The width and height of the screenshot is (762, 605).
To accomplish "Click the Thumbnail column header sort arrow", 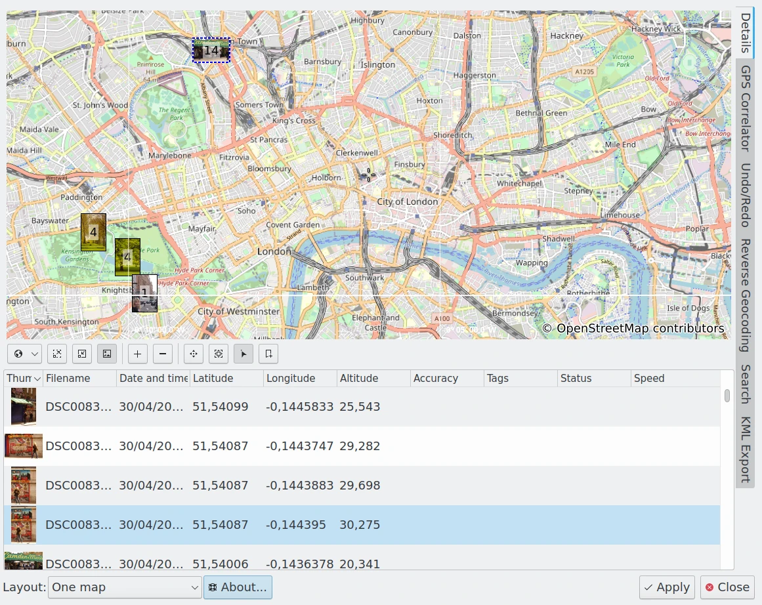I will (37, 379).
